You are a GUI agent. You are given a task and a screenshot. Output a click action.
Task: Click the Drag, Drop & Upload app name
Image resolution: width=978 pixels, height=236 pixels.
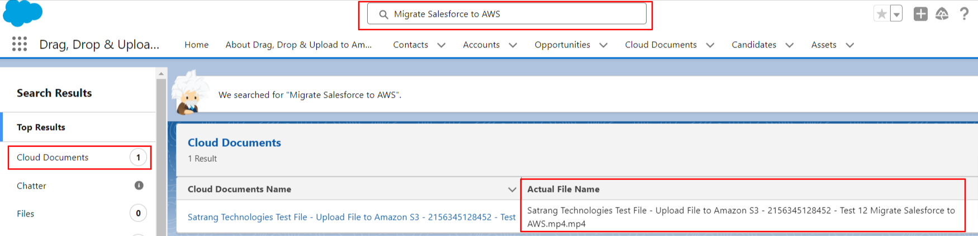[x=99, y=45]
